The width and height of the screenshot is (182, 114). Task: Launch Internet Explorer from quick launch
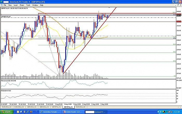click(28, 112)
